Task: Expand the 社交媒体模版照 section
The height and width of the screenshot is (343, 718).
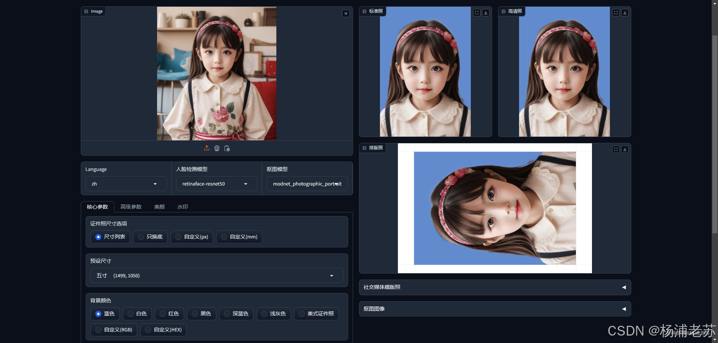Action: pyautogui.click(x=495, y=287)
